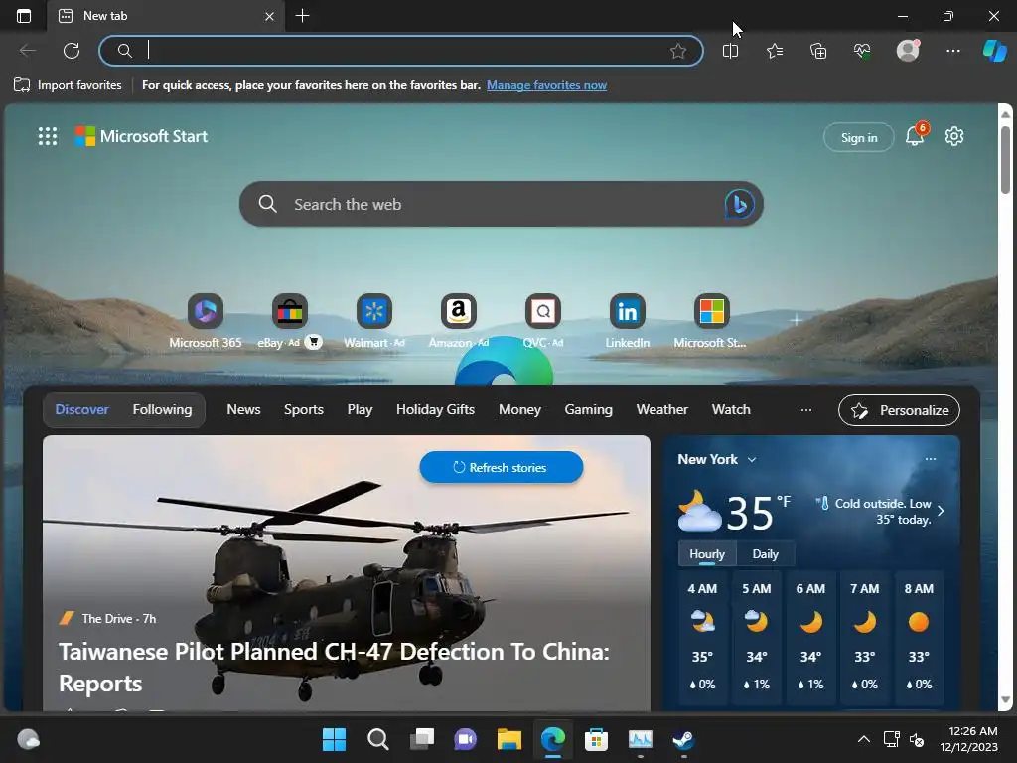Open the Microsoft Start app launcher grid
The image size is (1017, 763).
(x=48, y=136)
